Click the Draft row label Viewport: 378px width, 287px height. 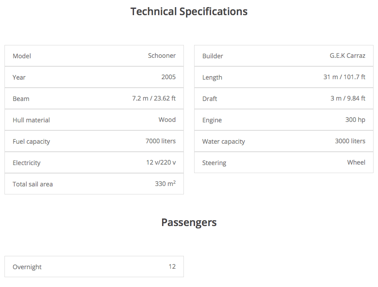click(x=209, y=99)
